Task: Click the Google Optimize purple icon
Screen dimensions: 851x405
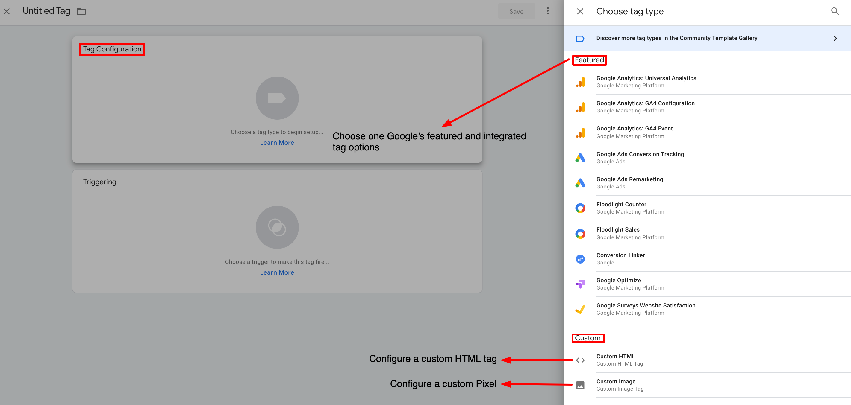Action: pos(580,284)
